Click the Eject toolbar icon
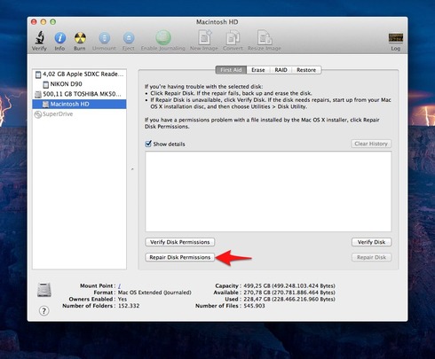Viewport: 435px width, 359px height. pyautogui.click(x=129, y=38)
